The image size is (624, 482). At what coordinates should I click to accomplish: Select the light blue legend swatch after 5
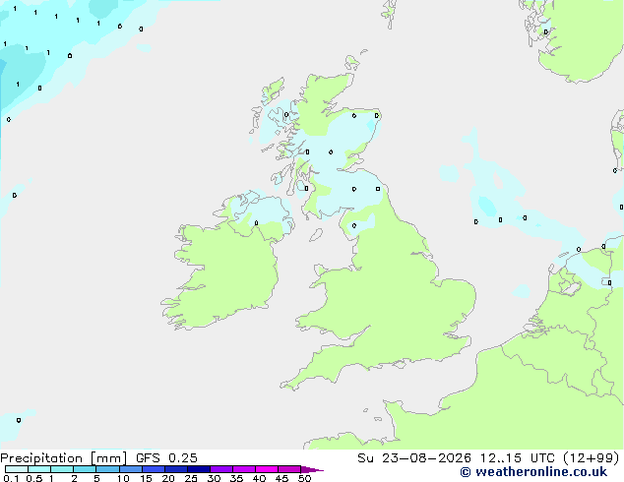click(107, 469)
